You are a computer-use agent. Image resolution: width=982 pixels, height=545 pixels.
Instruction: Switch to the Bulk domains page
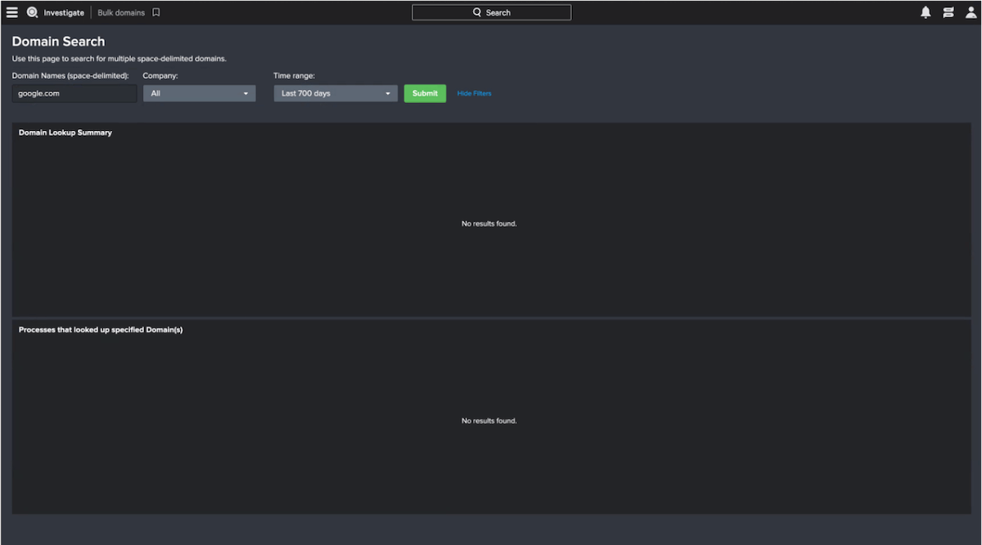119,11
